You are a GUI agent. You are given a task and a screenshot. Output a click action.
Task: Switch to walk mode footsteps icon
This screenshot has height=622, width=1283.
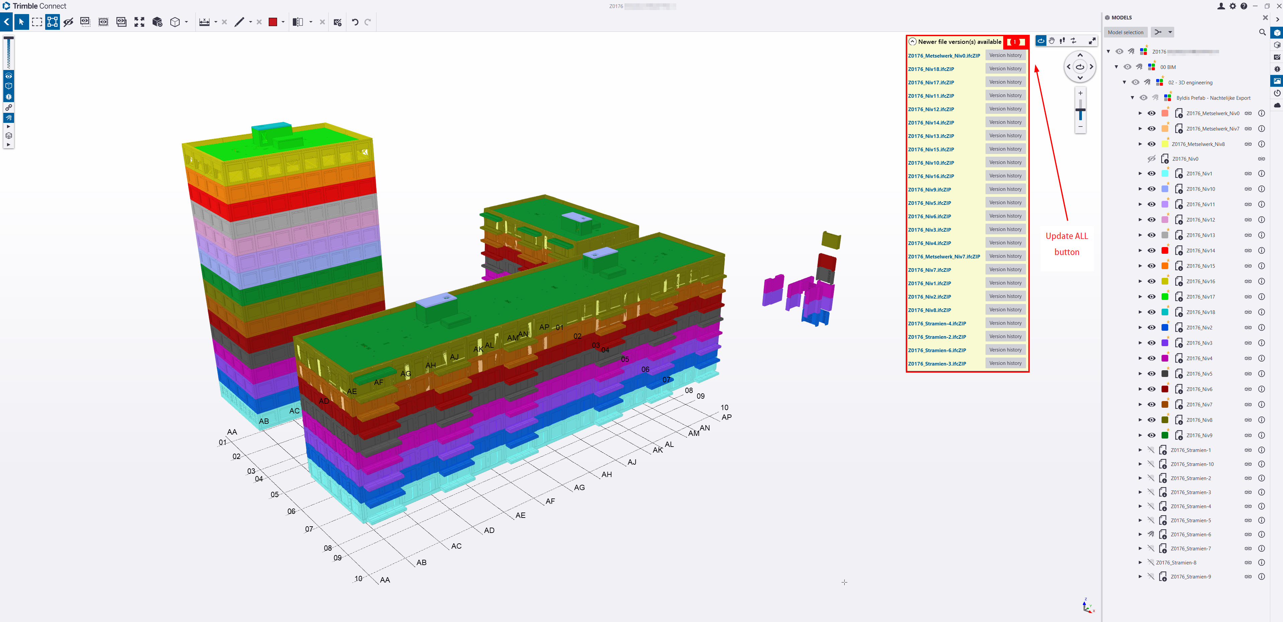coord(1062,41)
